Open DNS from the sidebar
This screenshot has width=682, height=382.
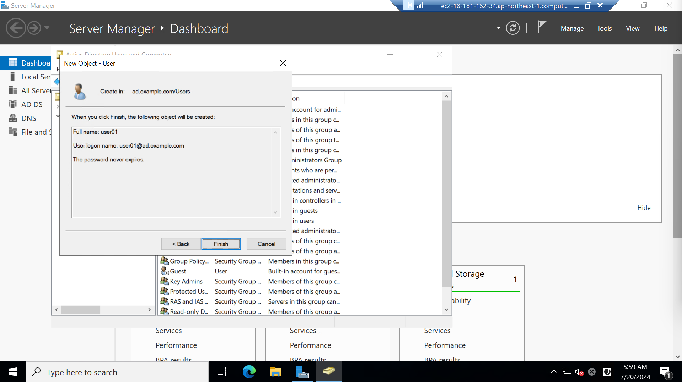(x=28, y=118)
